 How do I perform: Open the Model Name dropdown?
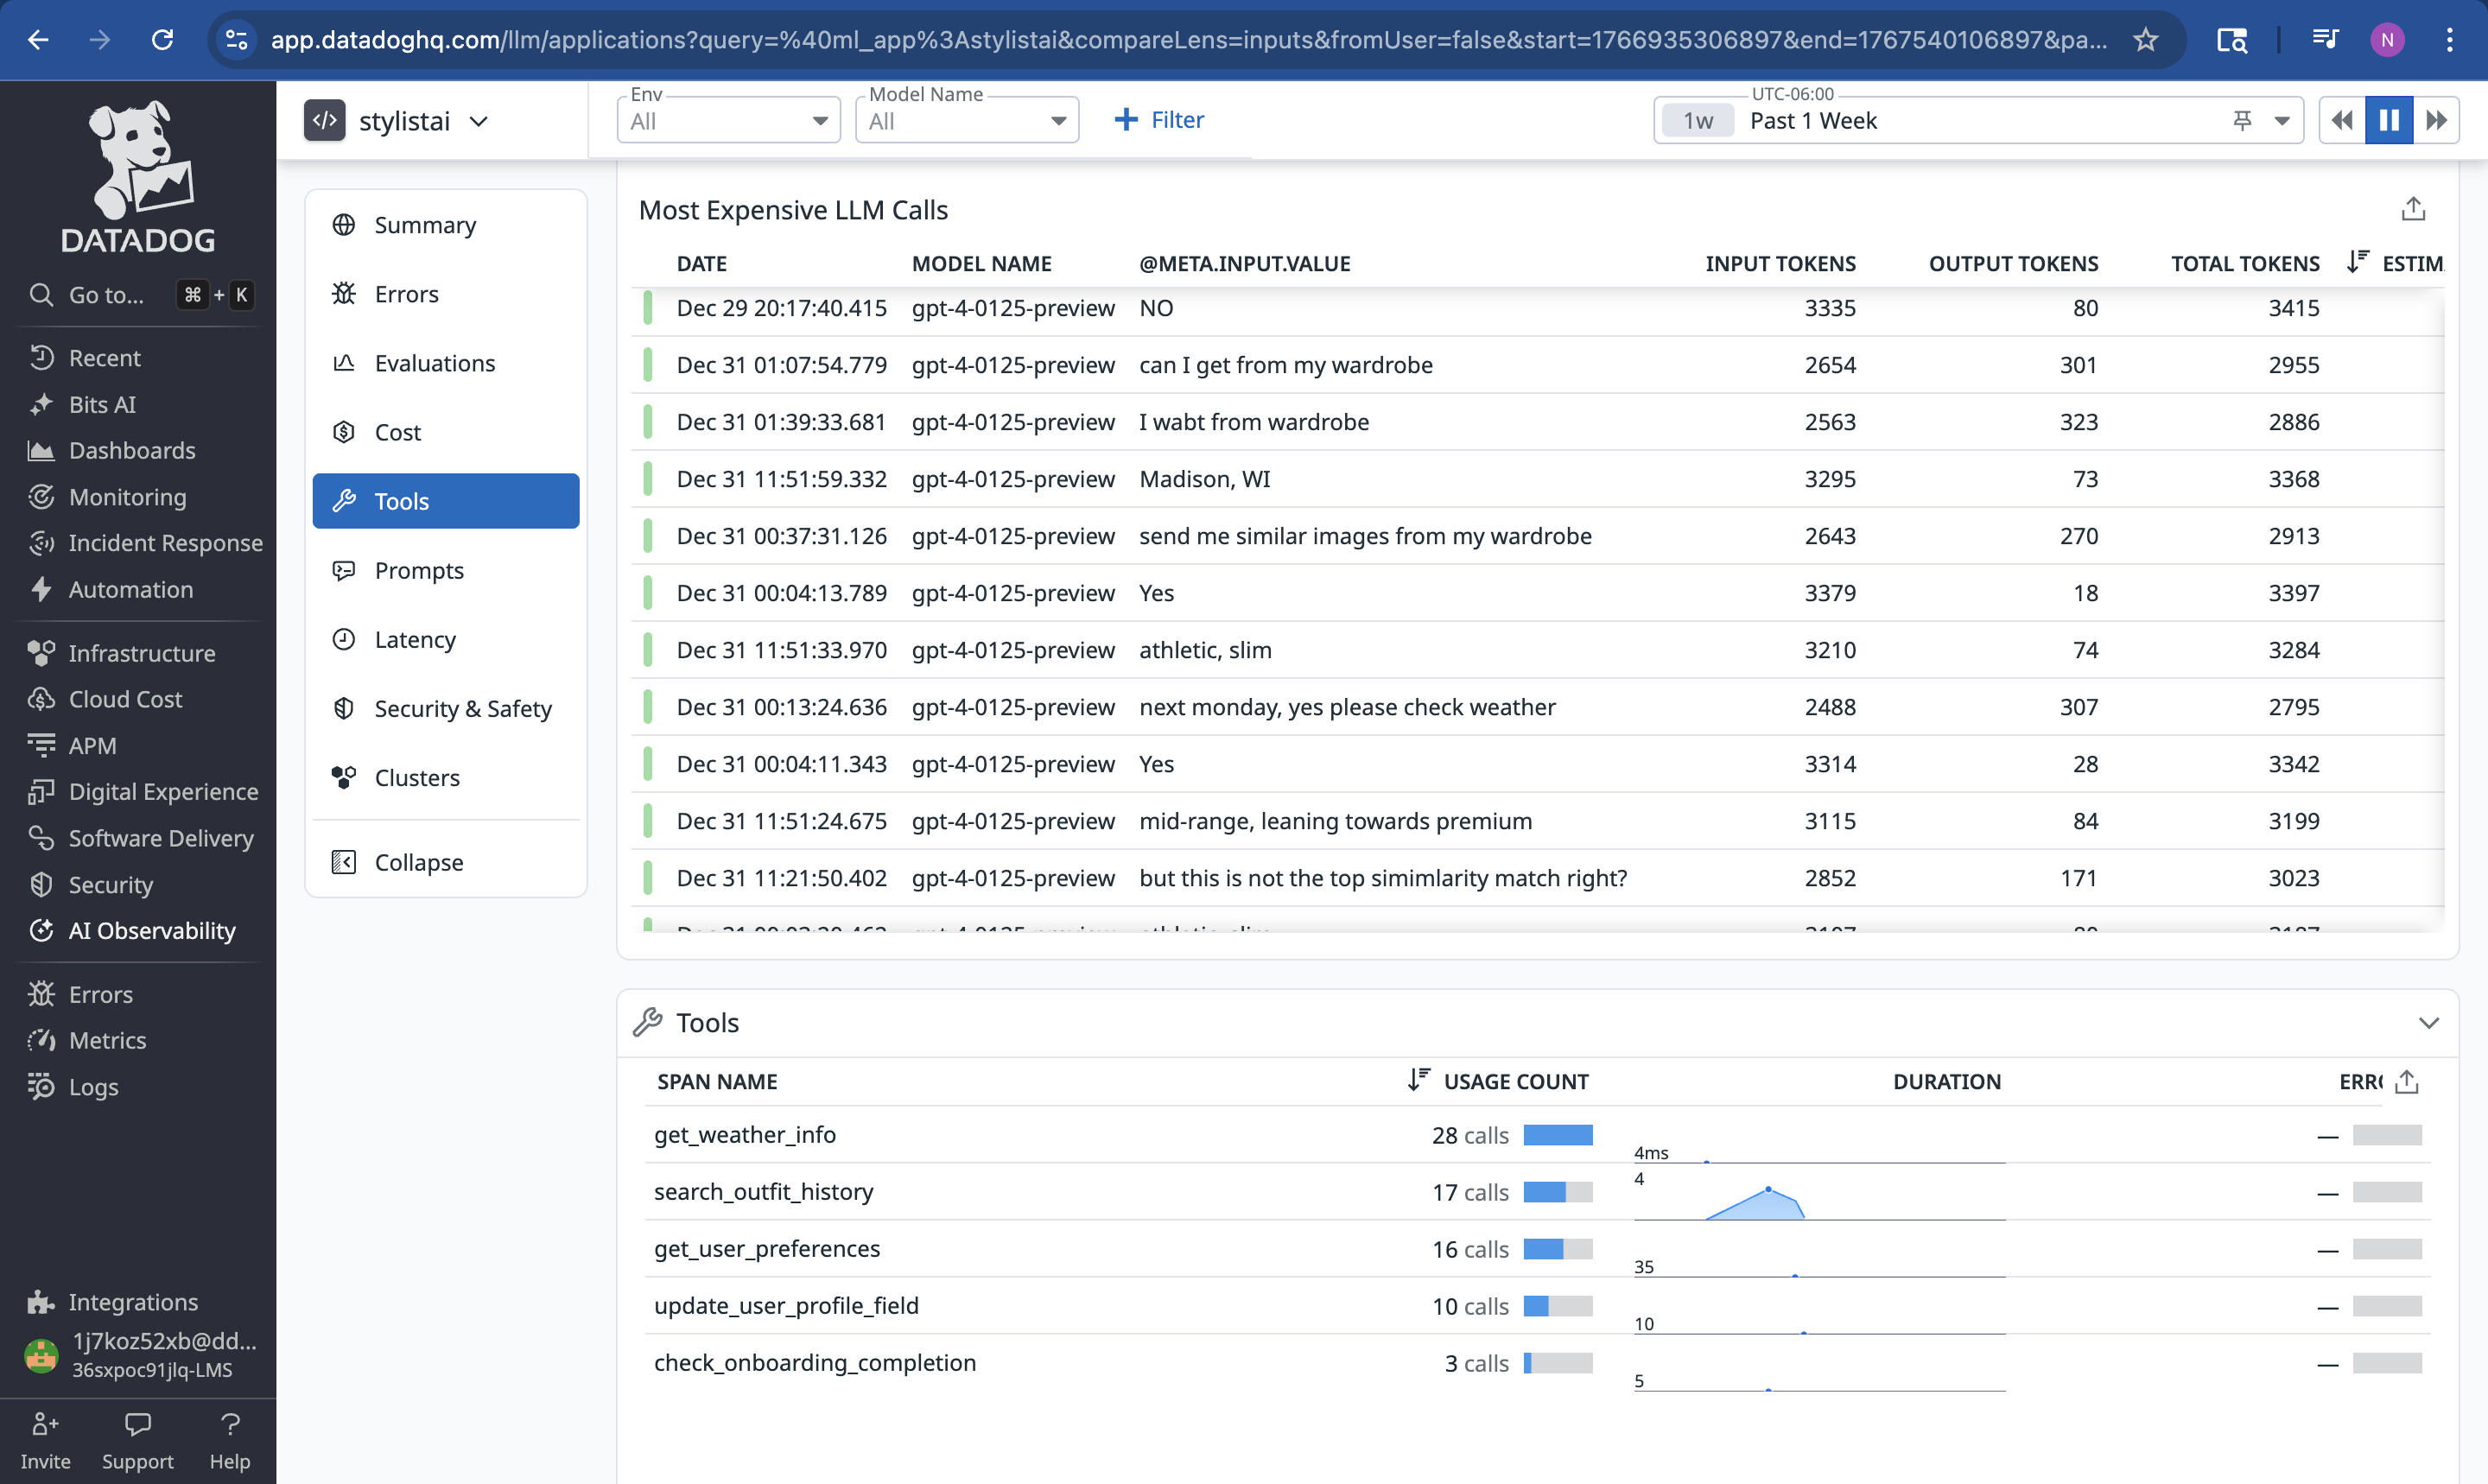pos(966,121)
